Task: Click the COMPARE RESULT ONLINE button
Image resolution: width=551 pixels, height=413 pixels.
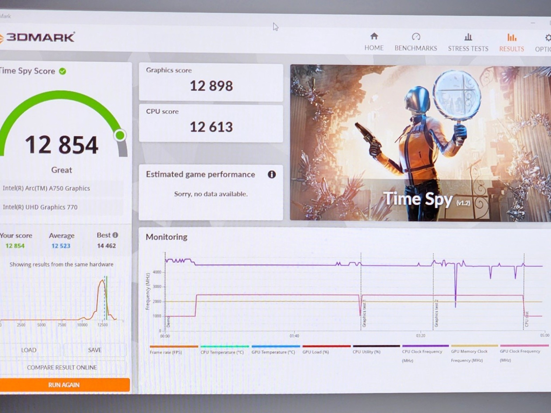Action: point(62,367)
